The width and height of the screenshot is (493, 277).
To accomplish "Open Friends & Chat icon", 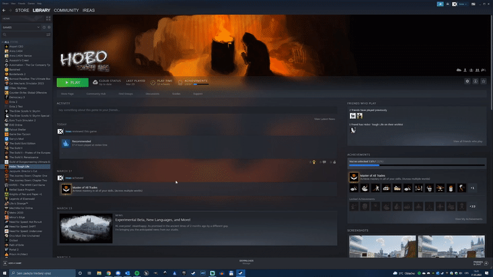I will point(486,263).
